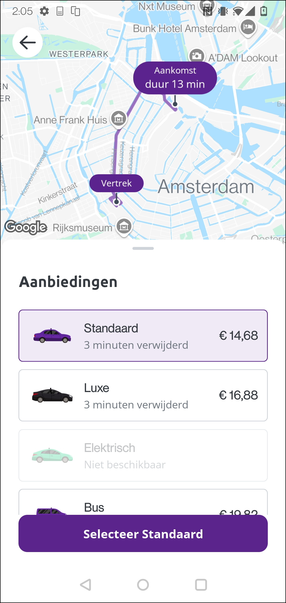
Task: Tap the Bunk Hotel Amsterdam bed icon
Action: (x=248, y=27)
